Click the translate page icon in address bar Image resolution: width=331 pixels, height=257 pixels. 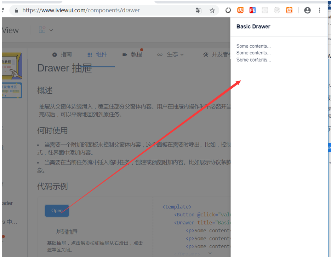click(198, 10)
